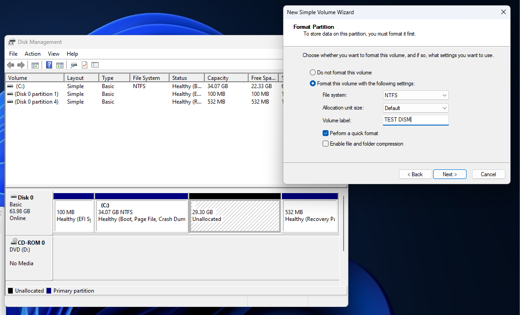Click the drive icon beside (C:) volume
The image size is (520, 315).
(10, 86)
